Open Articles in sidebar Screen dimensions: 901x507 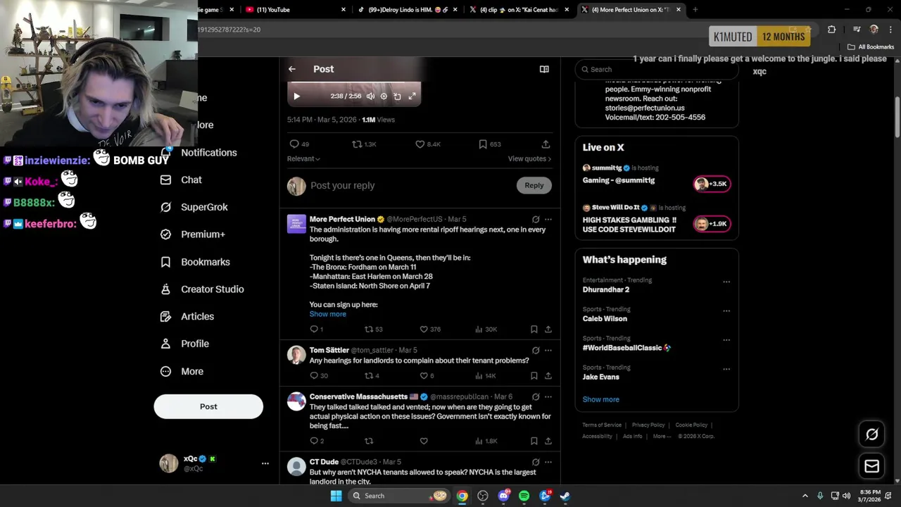tap(187, 317)
